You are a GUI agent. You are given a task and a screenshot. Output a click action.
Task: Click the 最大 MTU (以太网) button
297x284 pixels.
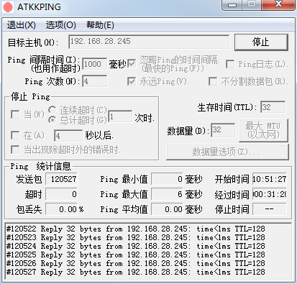click(x=263, y=130)
